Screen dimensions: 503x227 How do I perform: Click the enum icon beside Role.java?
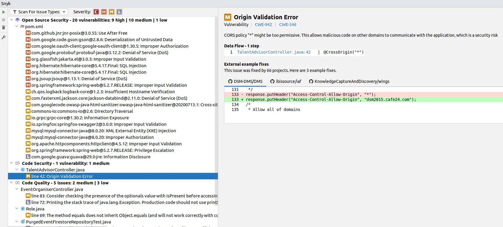pos(23,209)
